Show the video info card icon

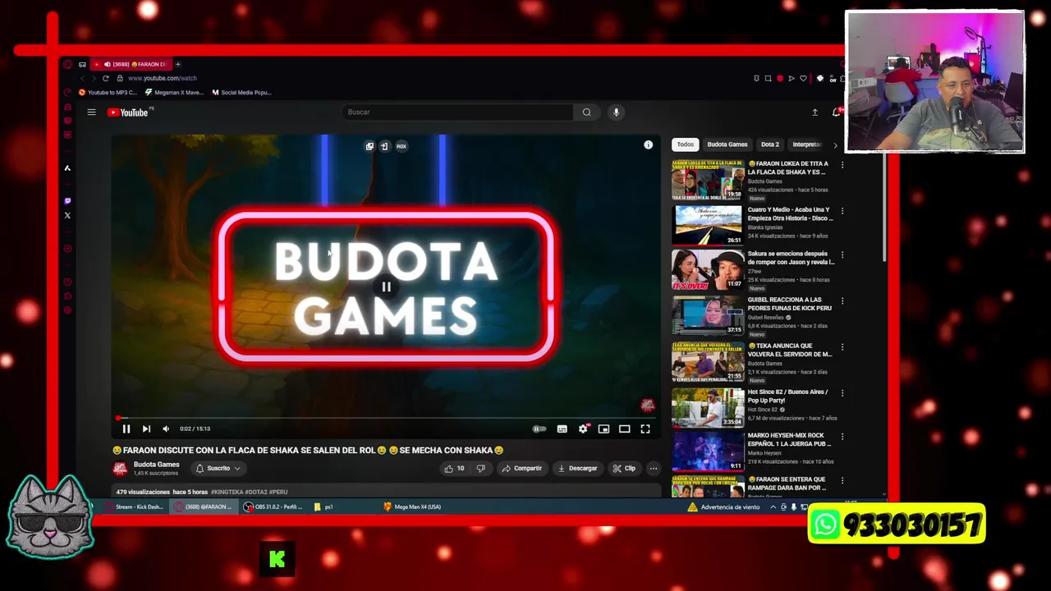click(648, 145)
